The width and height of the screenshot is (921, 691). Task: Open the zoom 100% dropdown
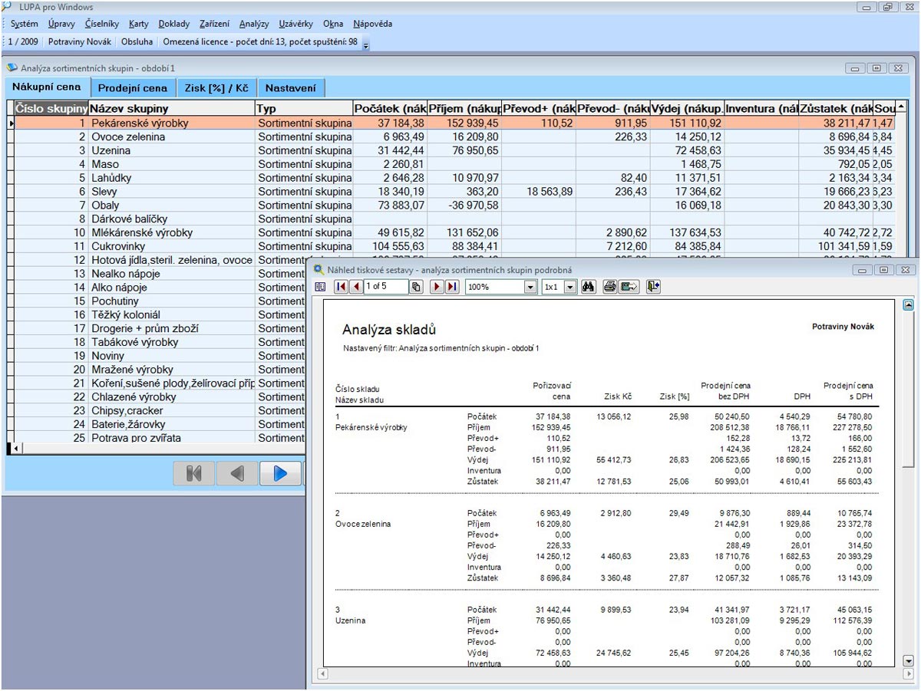(530, 287)
